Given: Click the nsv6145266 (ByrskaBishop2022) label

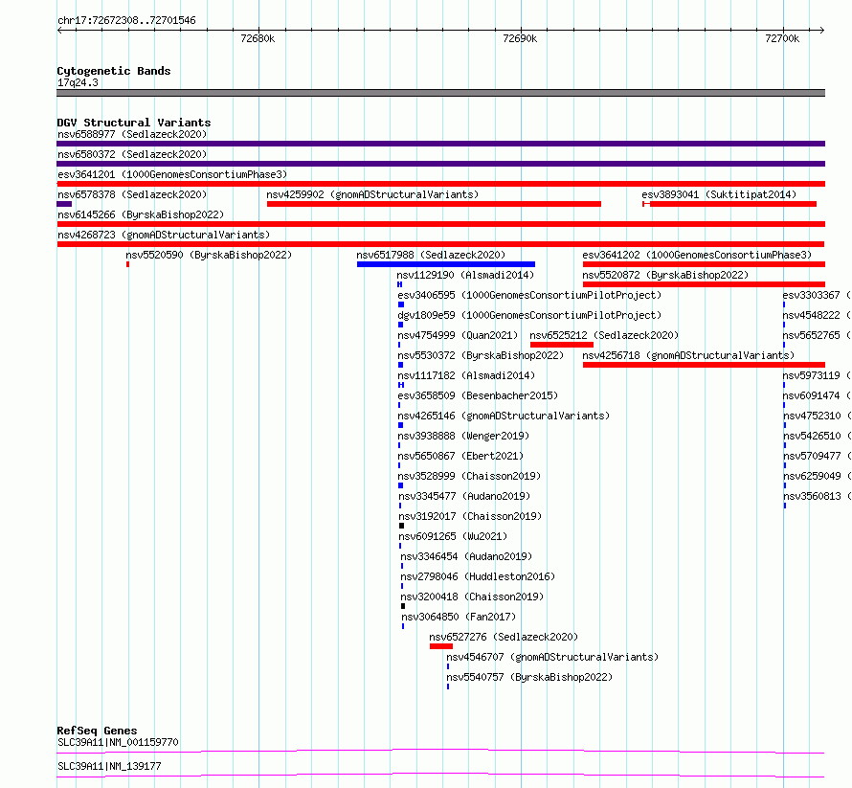Looking at the screenshot, I should click(x=141, y=214).
